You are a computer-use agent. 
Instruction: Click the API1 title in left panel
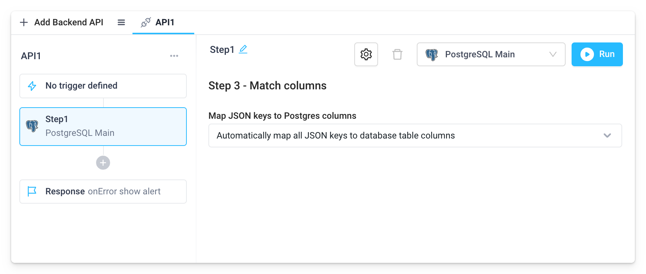point(31,56)
